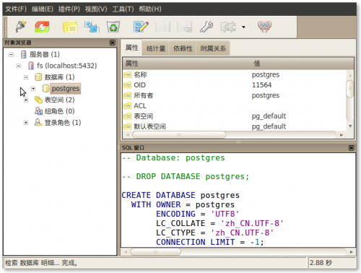Collapse the 数据库 (1) node
Image resolution: width=361 pixels, height=273 pixels.
tap(26, 77)
